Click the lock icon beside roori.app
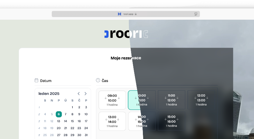This screenshot has width=254, height=139. tap(136, 14)
